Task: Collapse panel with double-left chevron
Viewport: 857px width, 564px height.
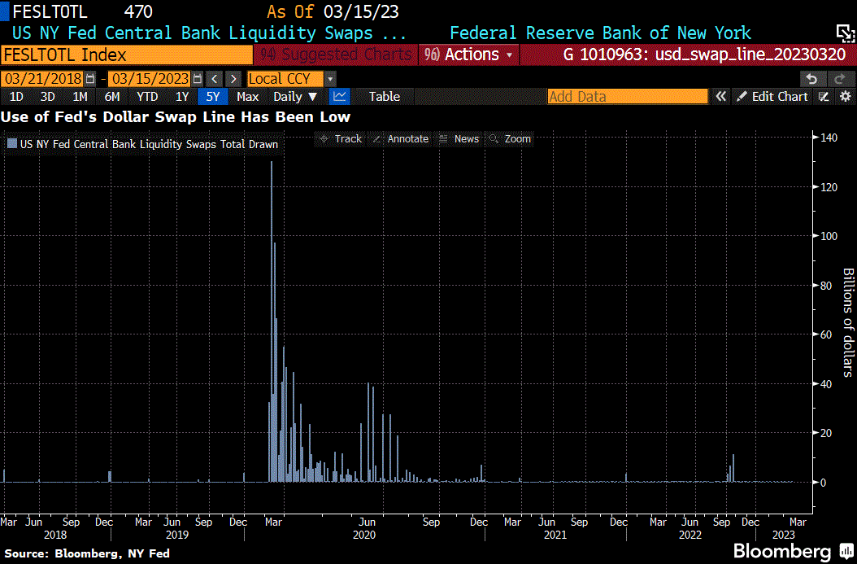Action: click(x=721, y=96)
